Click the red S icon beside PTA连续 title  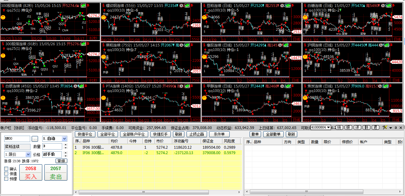pos(103,86)
